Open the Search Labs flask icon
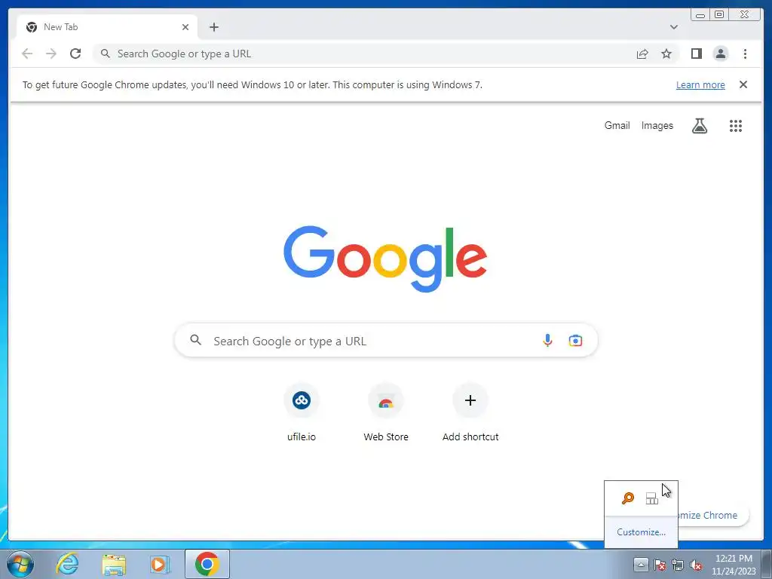This screenshot has height=579, width=772. (x=699, y=126)
